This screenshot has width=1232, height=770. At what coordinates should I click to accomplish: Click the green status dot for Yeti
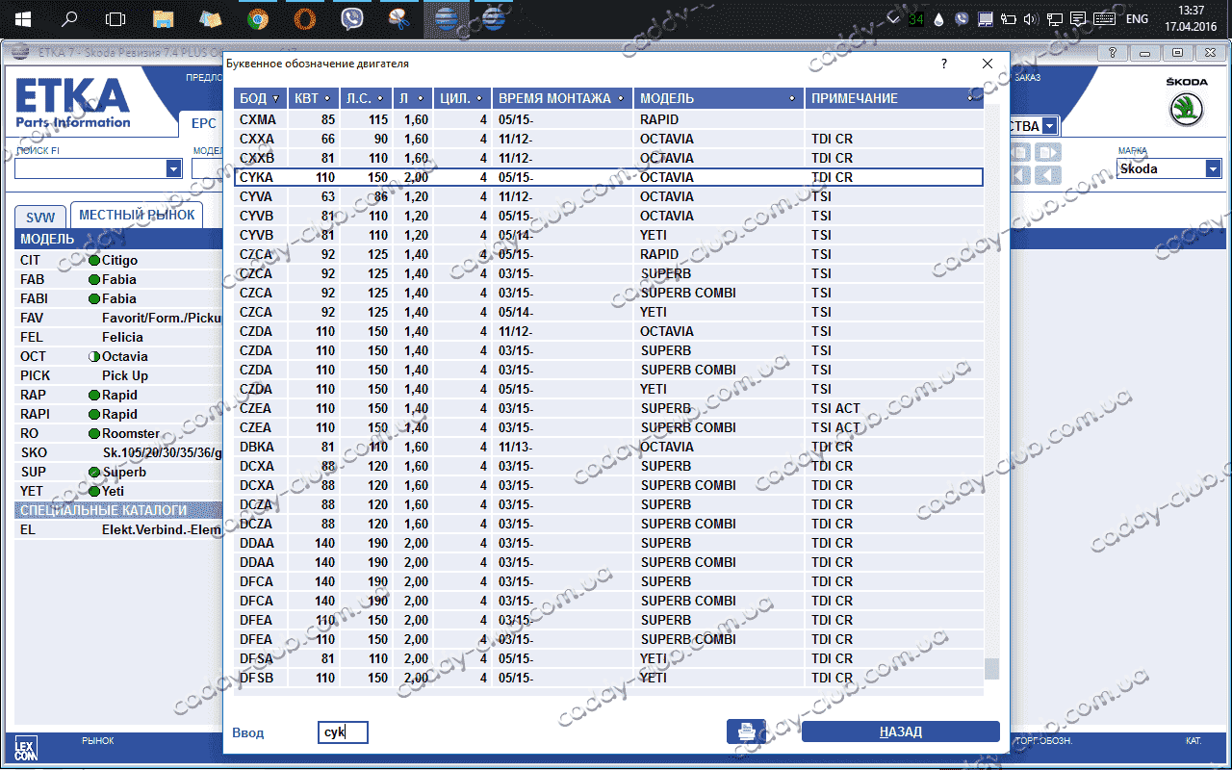coord(94,492)
